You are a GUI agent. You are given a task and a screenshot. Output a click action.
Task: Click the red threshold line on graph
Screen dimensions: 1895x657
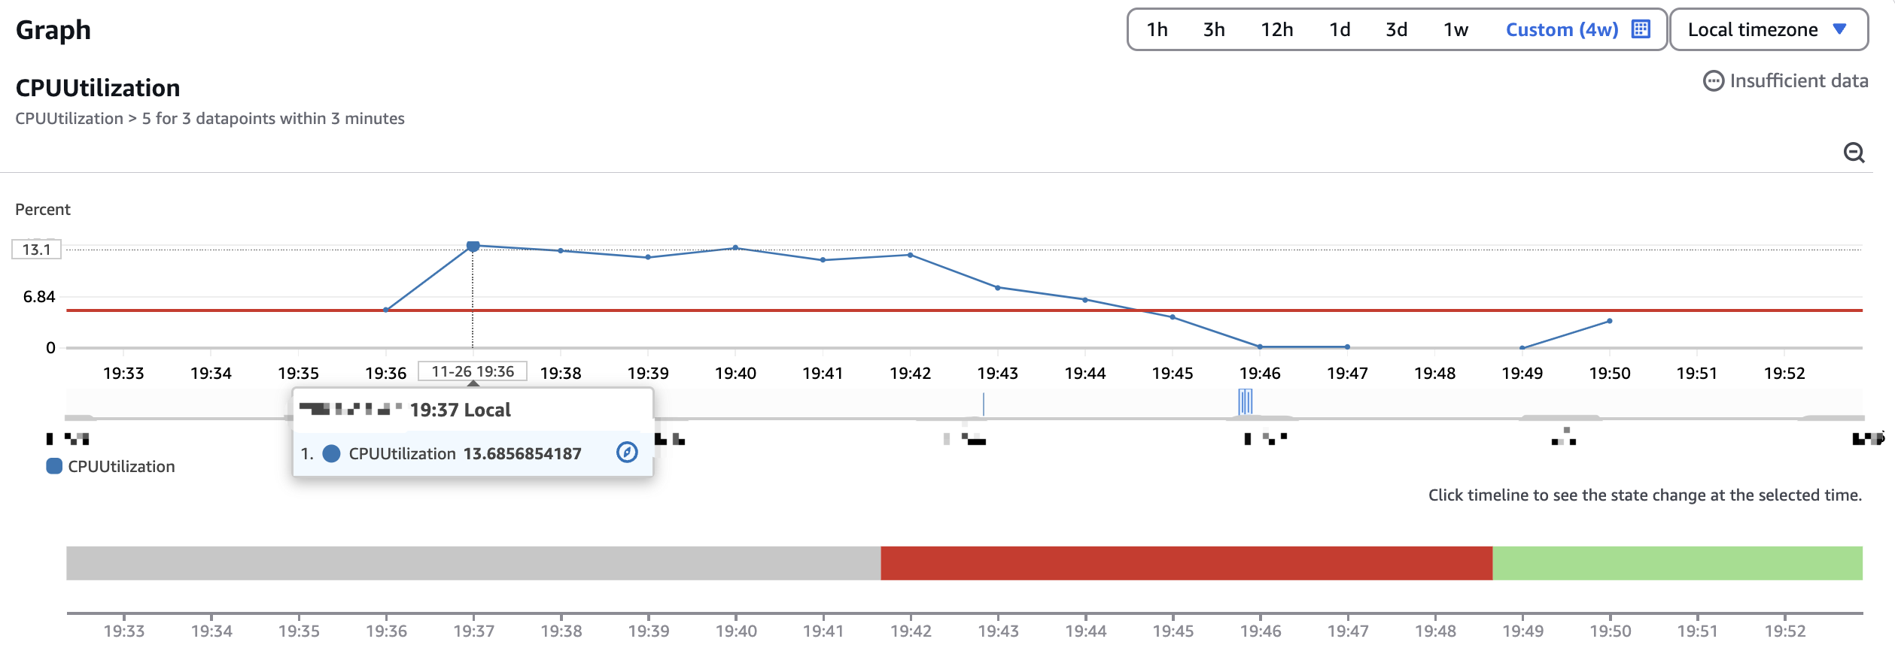(964, 310)
